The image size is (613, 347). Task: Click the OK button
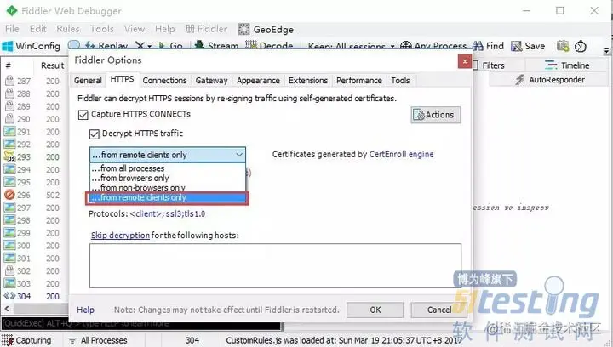(x=375, y=310)
